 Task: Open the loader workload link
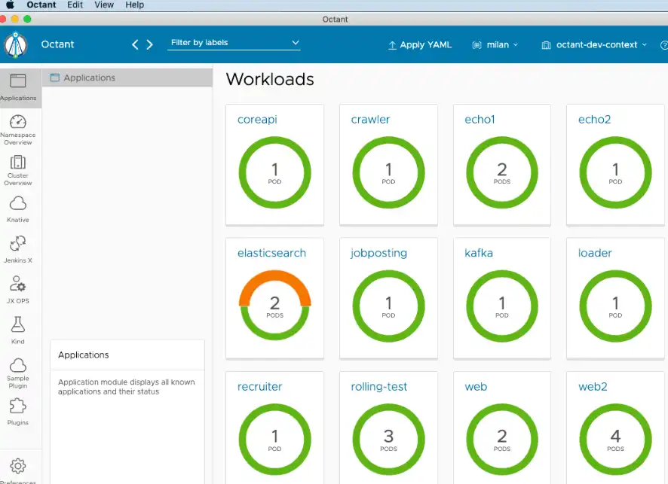pyautogui.click(x=595, y=253)
